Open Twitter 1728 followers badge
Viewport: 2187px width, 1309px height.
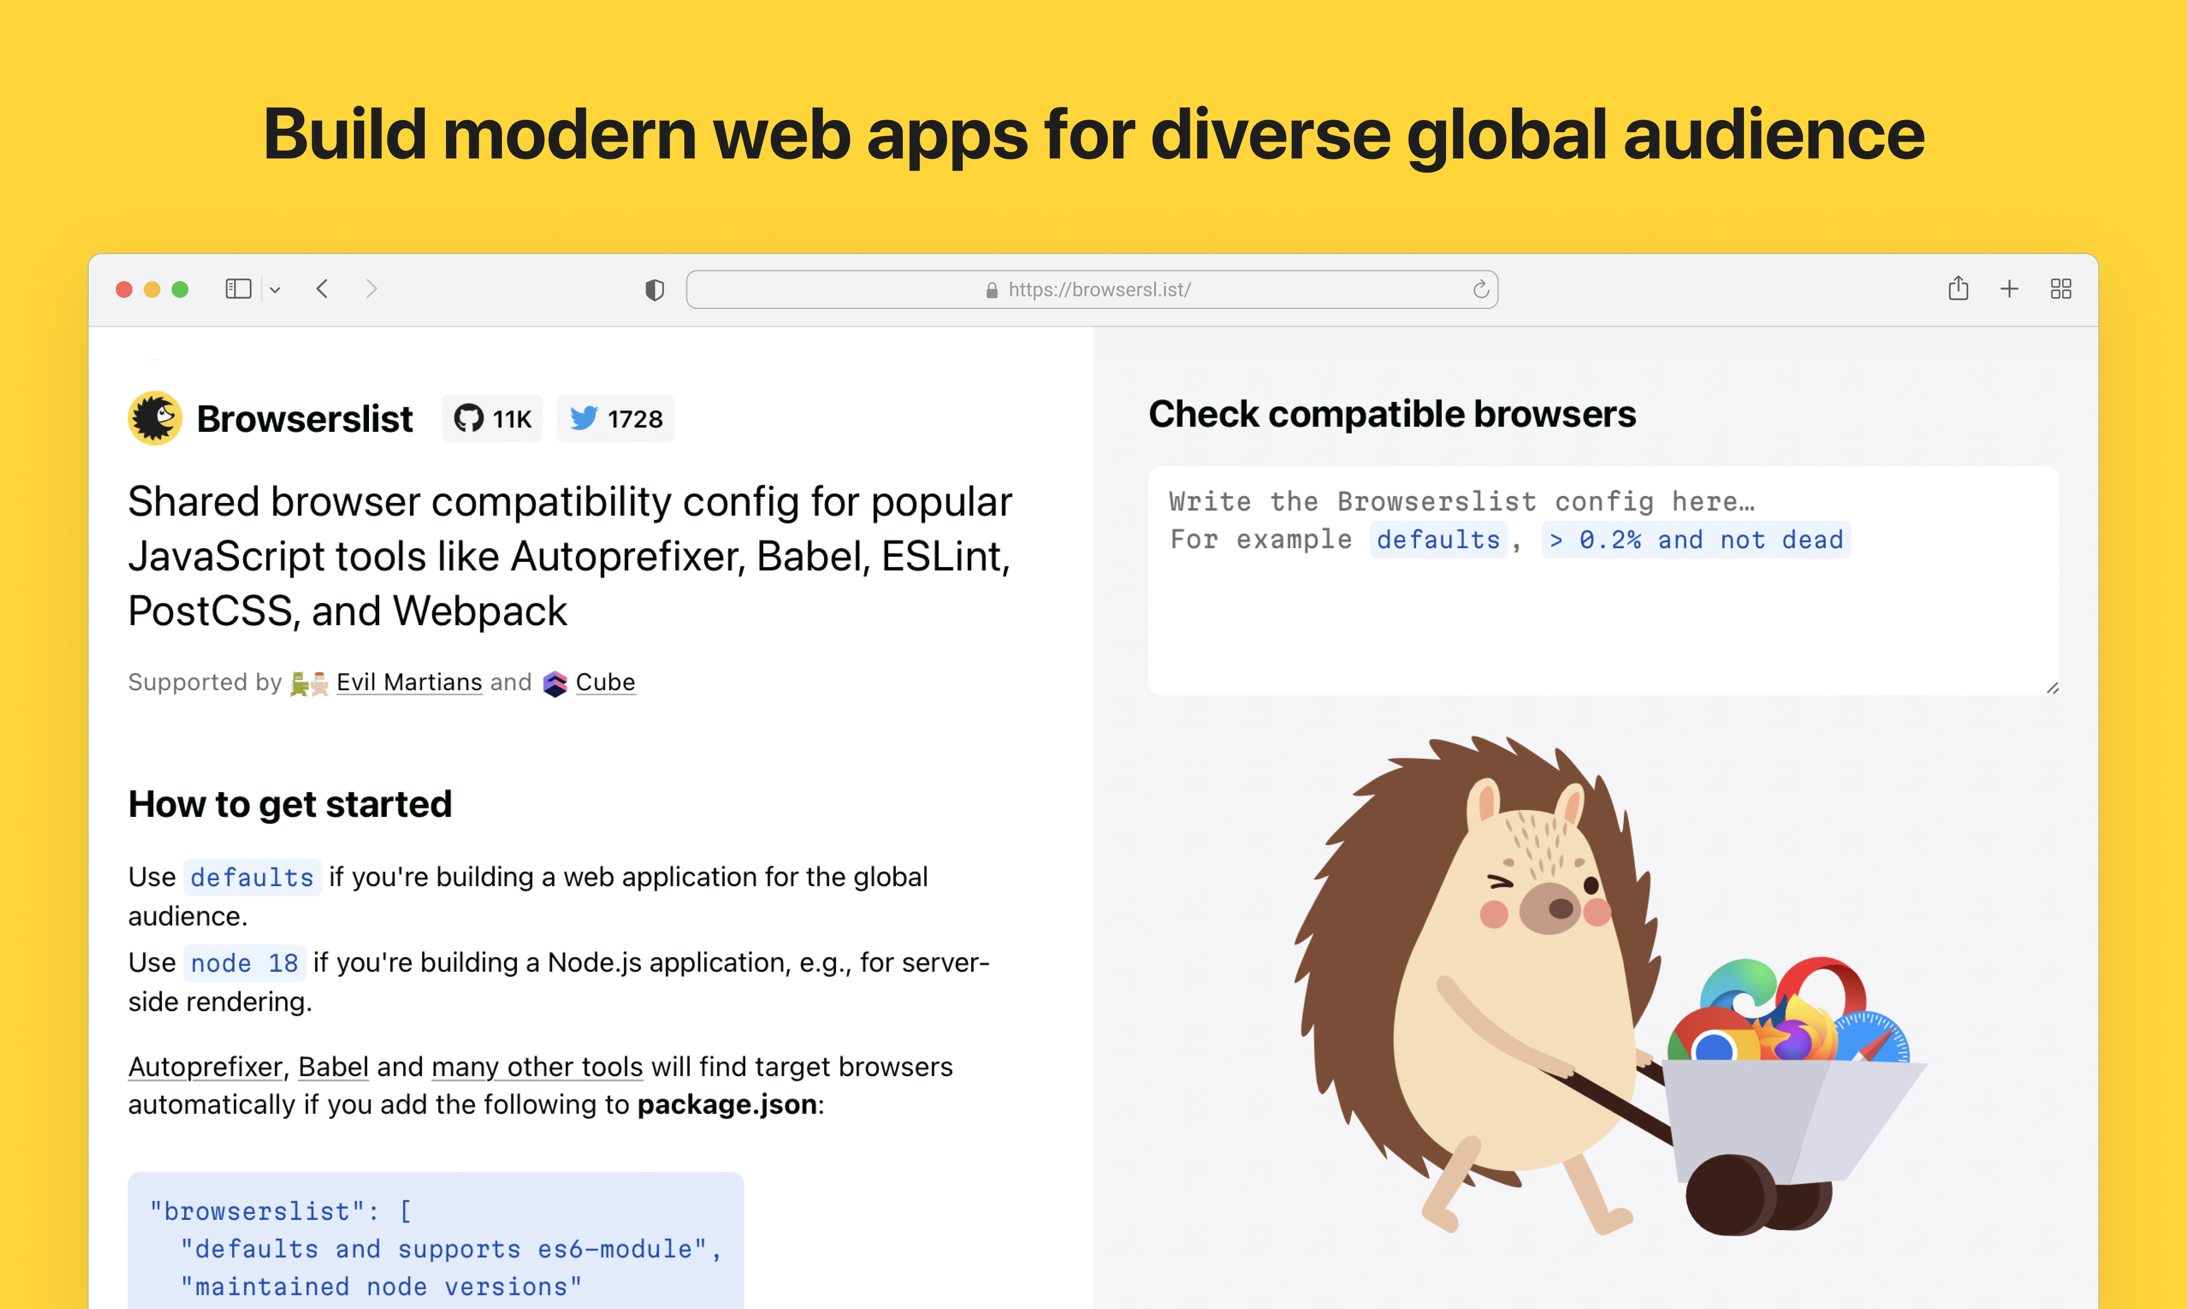pyautogui.click(x=615, y=418)
